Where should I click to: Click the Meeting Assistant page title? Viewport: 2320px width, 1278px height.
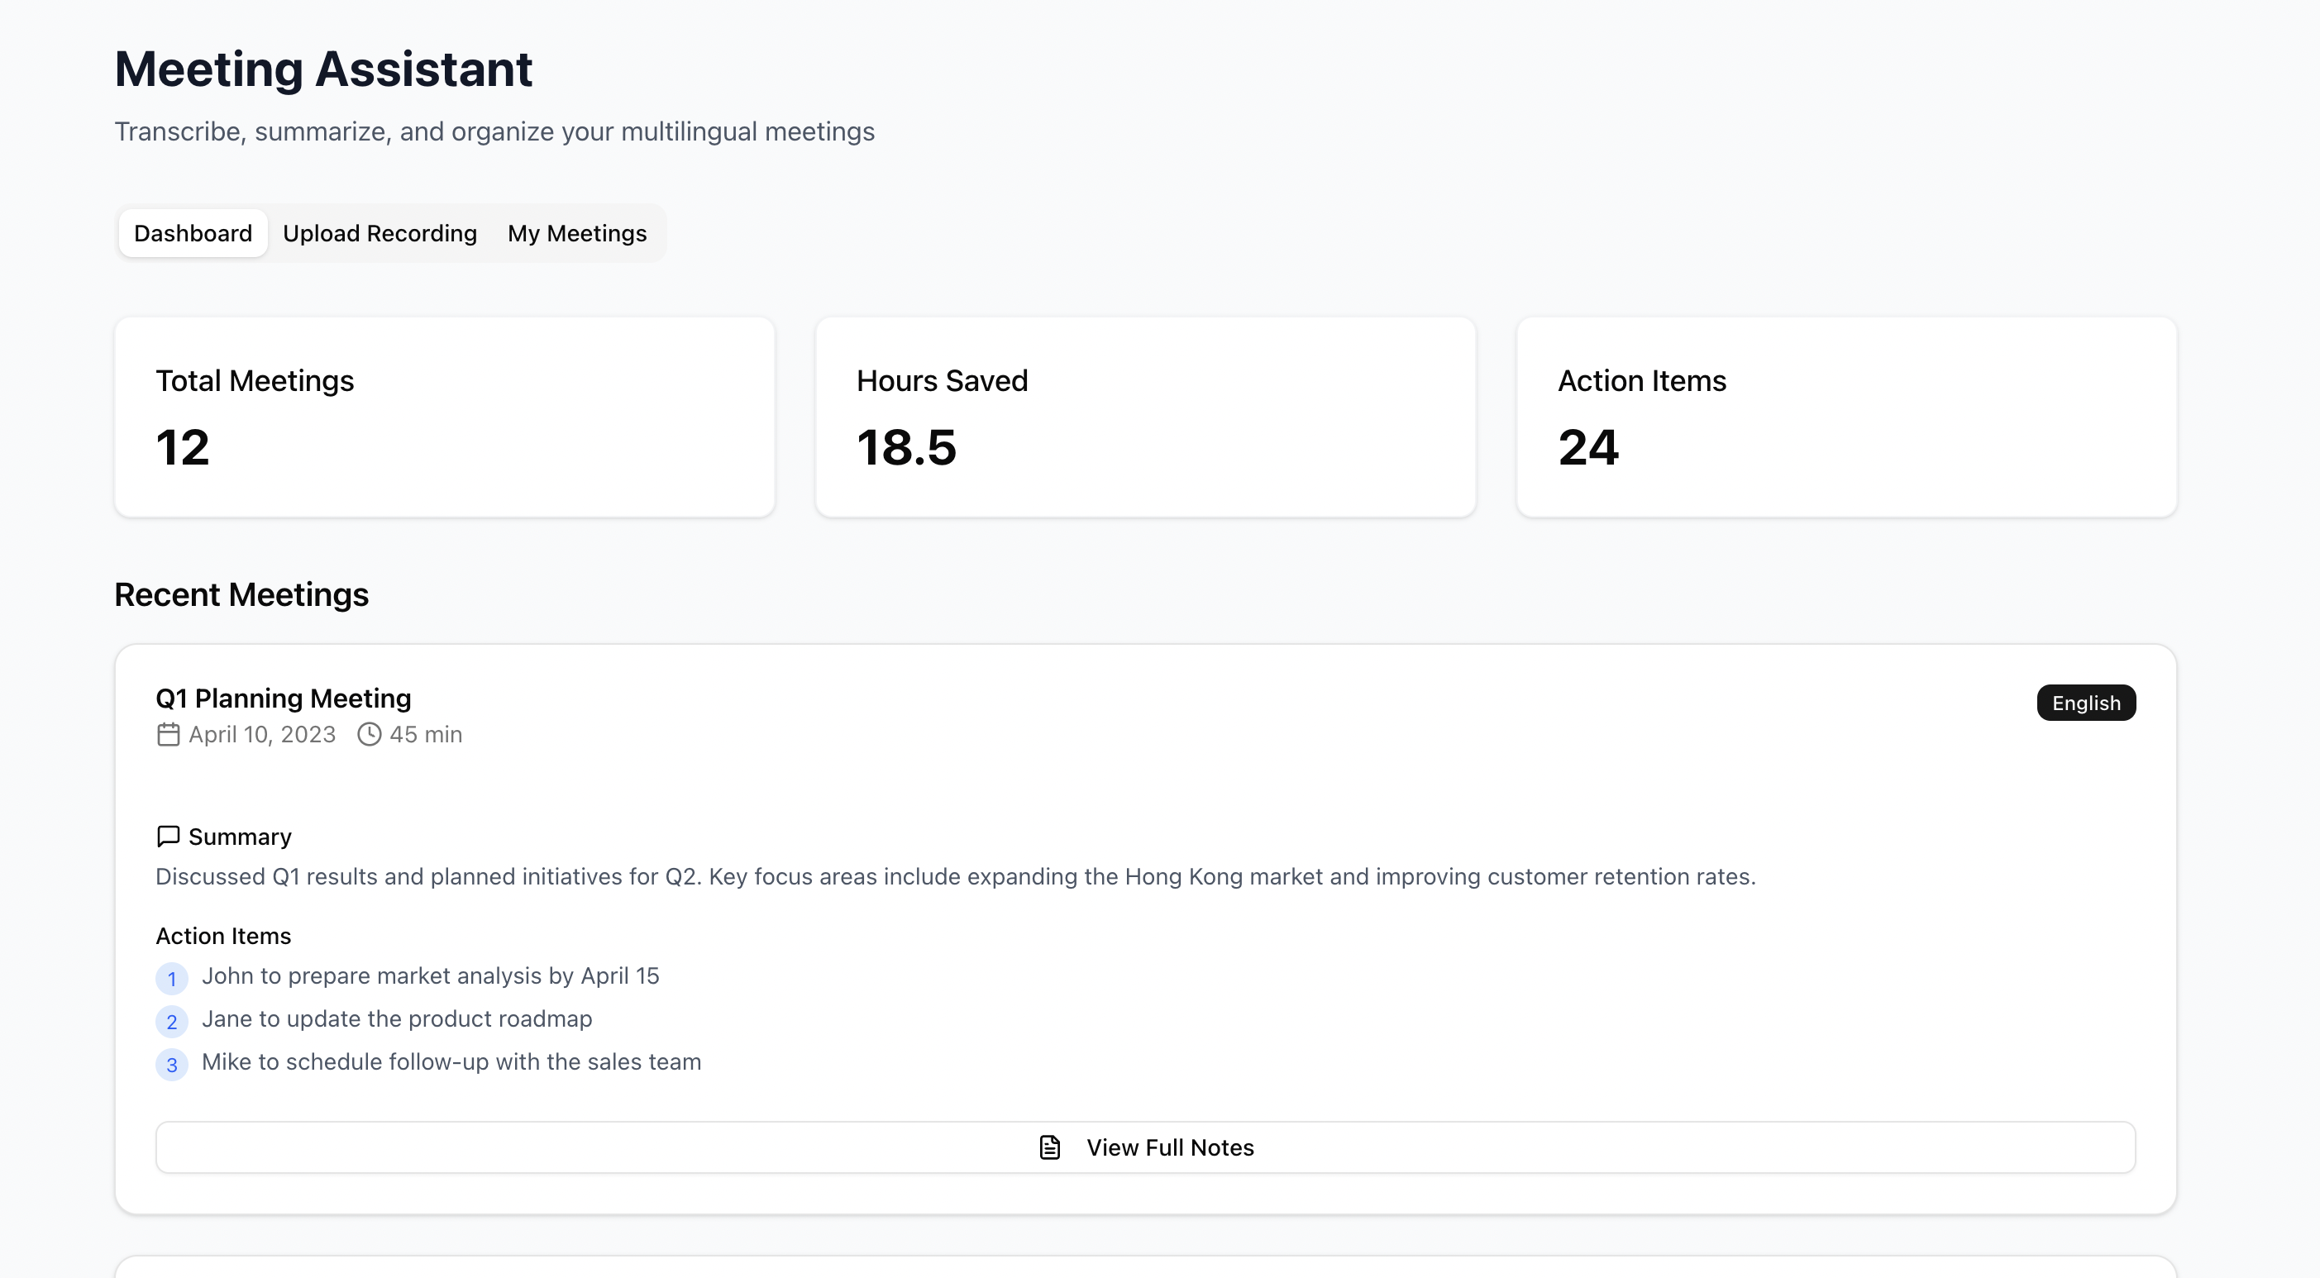(323, 69)
